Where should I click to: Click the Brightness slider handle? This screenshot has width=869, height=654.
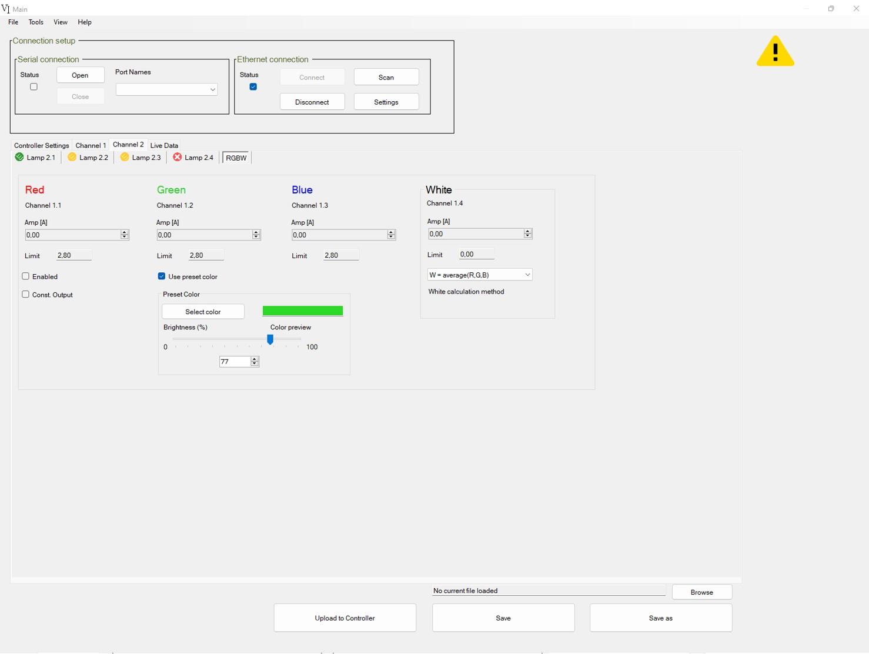[270, 339]
